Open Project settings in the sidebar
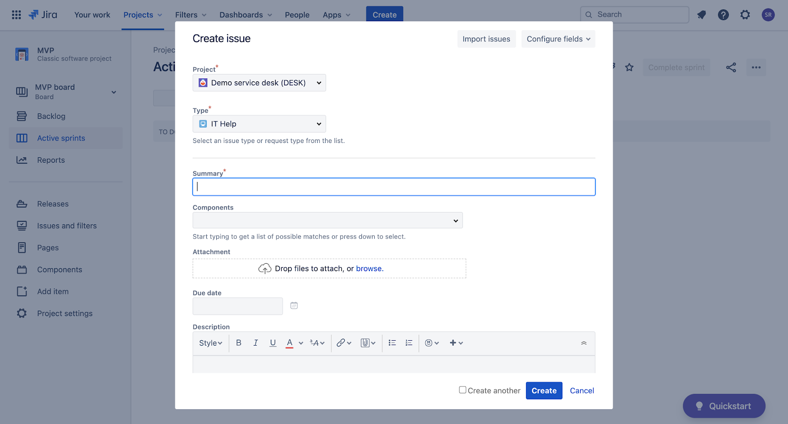The height and width of the screenshot is (424, 788). click(66, 314)
